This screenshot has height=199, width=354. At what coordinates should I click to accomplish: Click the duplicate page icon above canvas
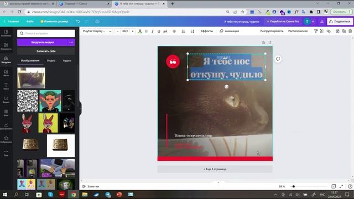(x=263, y=43)
